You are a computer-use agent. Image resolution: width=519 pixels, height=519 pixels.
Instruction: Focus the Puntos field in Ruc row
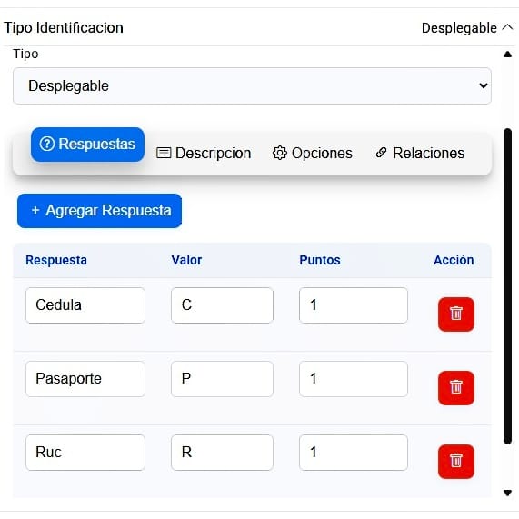[354, 453]
